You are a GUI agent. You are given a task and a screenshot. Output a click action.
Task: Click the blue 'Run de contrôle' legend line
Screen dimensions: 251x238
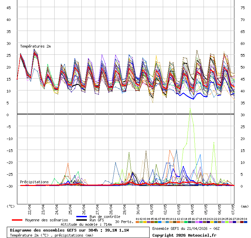coord(81,217)
